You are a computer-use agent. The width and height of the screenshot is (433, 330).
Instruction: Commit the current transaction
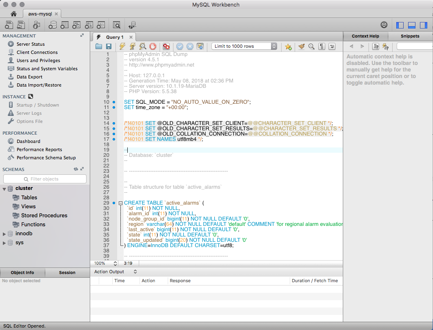tap(180, 47)
